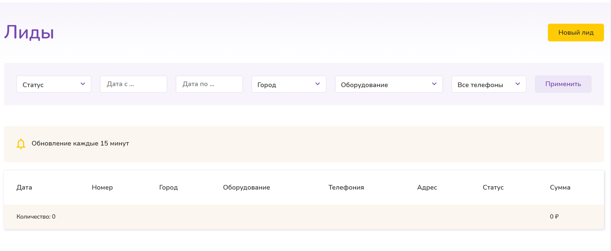611x251 pixels.
Task: Click the Город dropdown chevron icon
Action: point(318,84)
